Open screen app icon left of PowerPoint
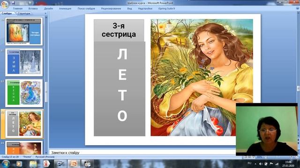Screen dimensions: 300x168 coord(60,164)
